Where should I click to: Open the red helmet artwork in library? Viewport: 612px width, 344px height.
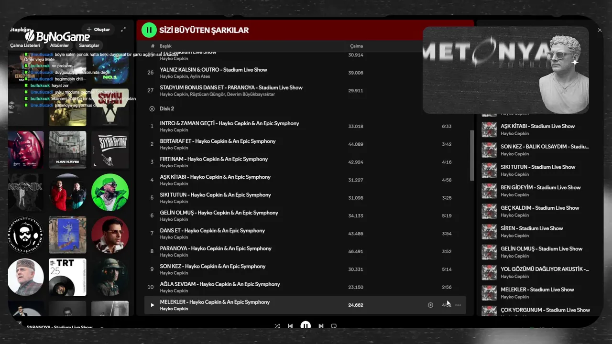(x=25, y=150)
